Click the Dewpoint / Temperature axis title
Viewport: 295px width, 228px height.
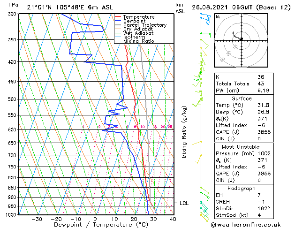pos(101,225)
